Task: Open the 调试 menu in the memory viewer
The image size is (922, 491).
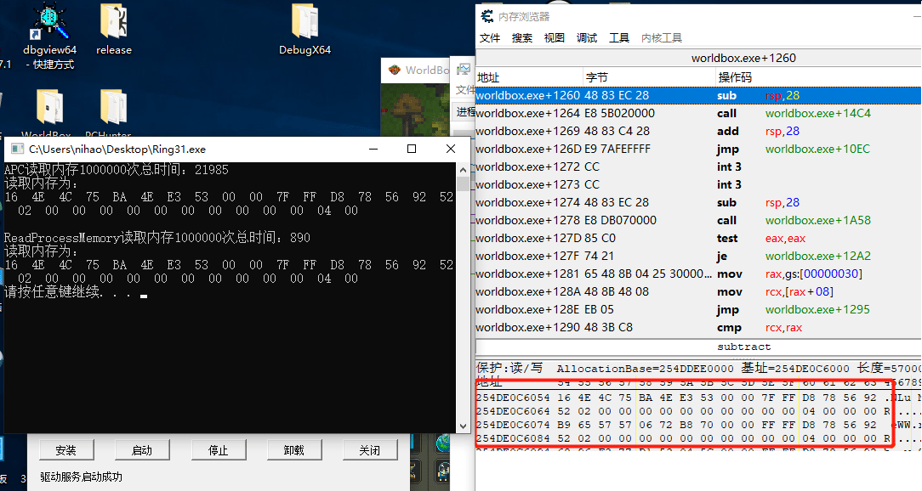Action: click(587, 38)
